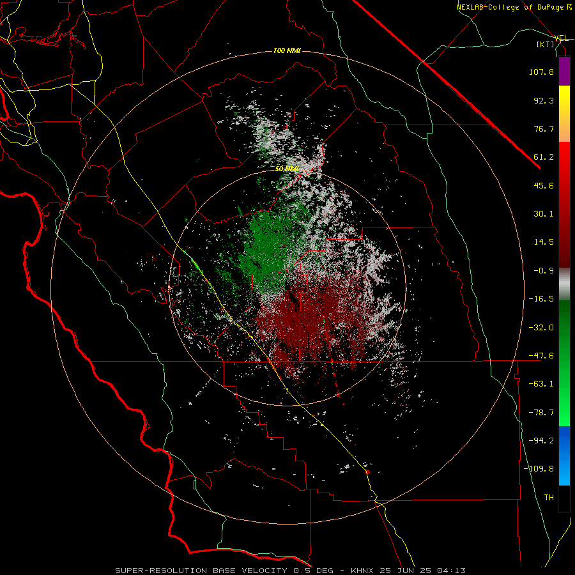Click the -94.2 legend value
This screenshot has height=575, width=575.
[x=541, y=440]
